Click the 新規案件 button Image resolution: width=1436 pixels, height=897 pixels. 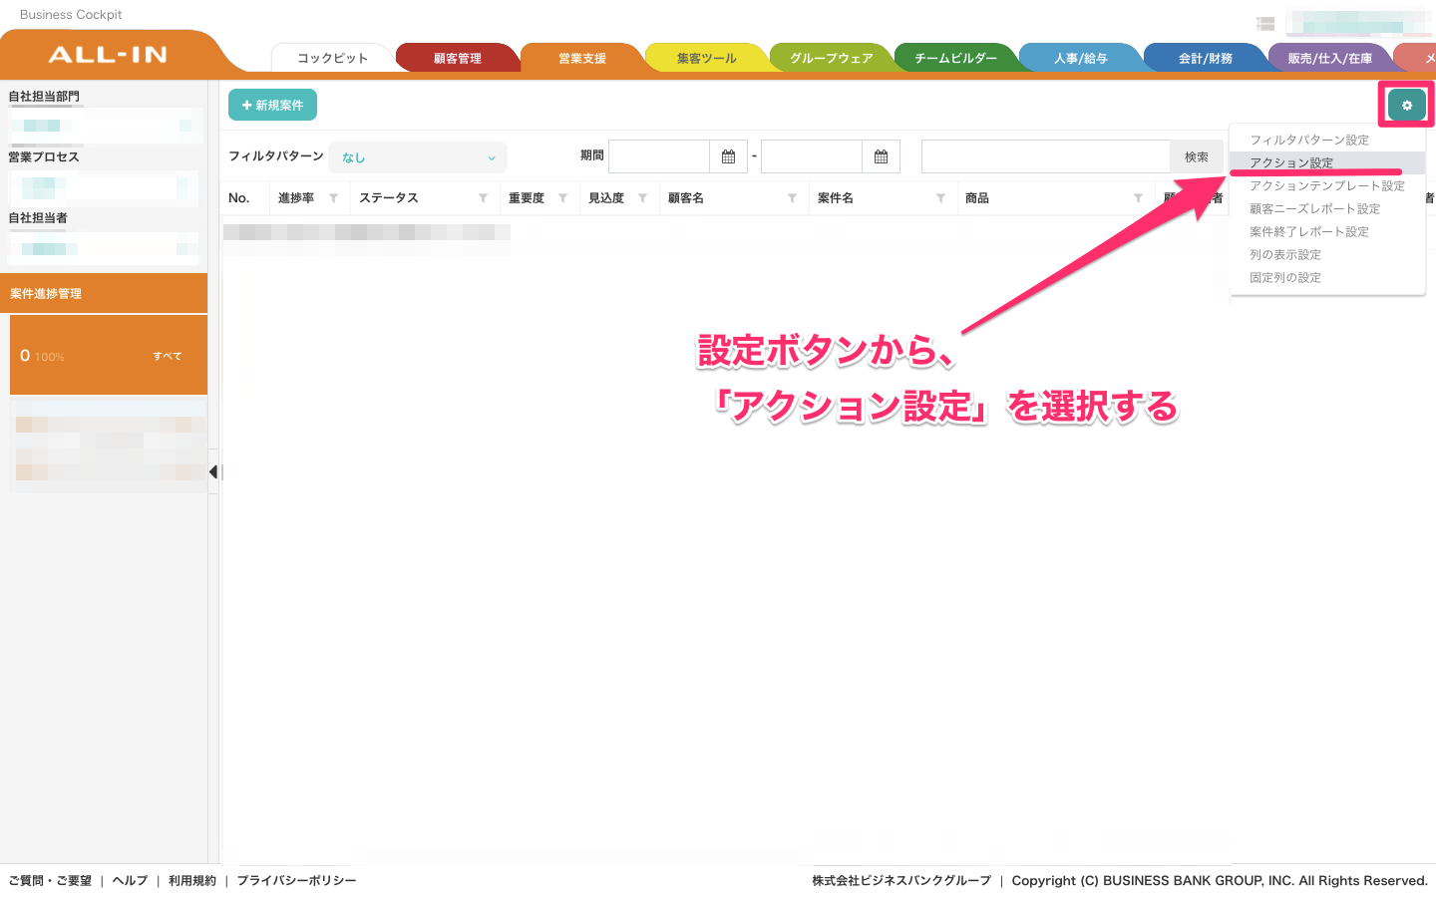(x=272, y=105)
